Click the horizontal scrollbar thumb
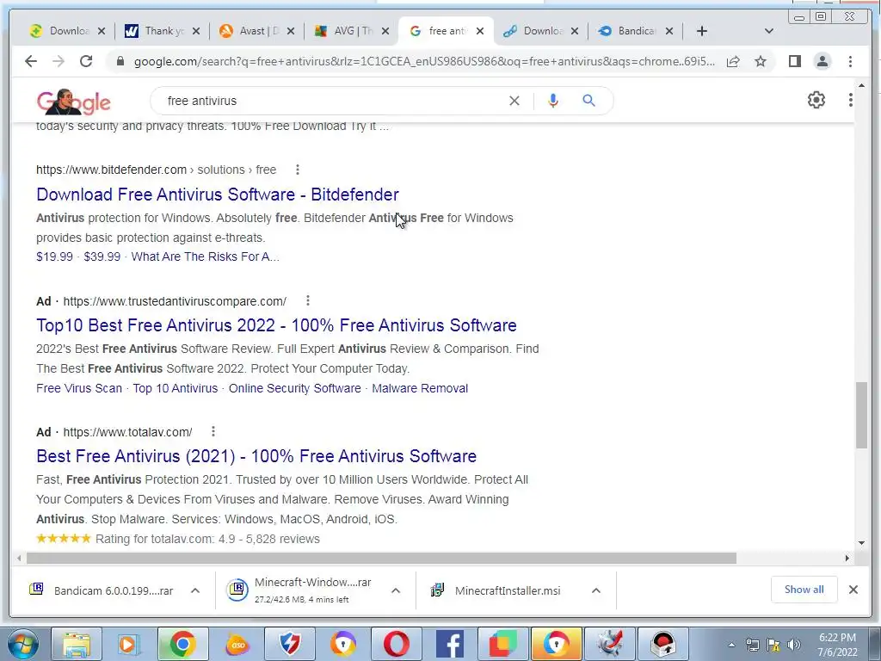The width and height of the screenshot is (881, 661). click(381, 558)
